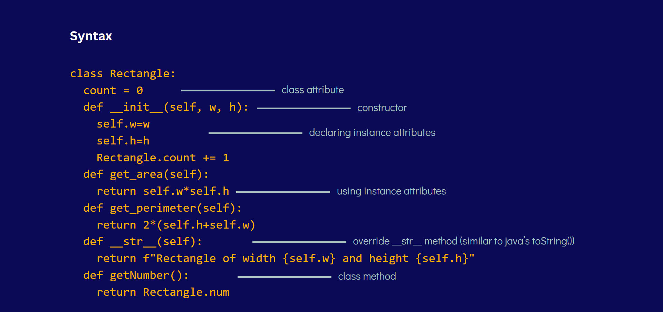
Task: Click the 'class attribute' annotation label
Action: pos(313,90)
